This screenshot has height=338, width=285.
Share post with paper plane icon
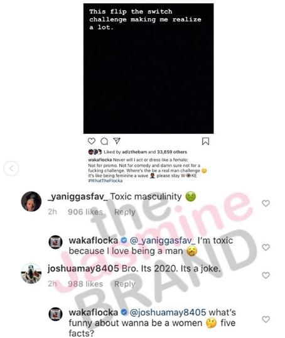[x=117, y=141]
